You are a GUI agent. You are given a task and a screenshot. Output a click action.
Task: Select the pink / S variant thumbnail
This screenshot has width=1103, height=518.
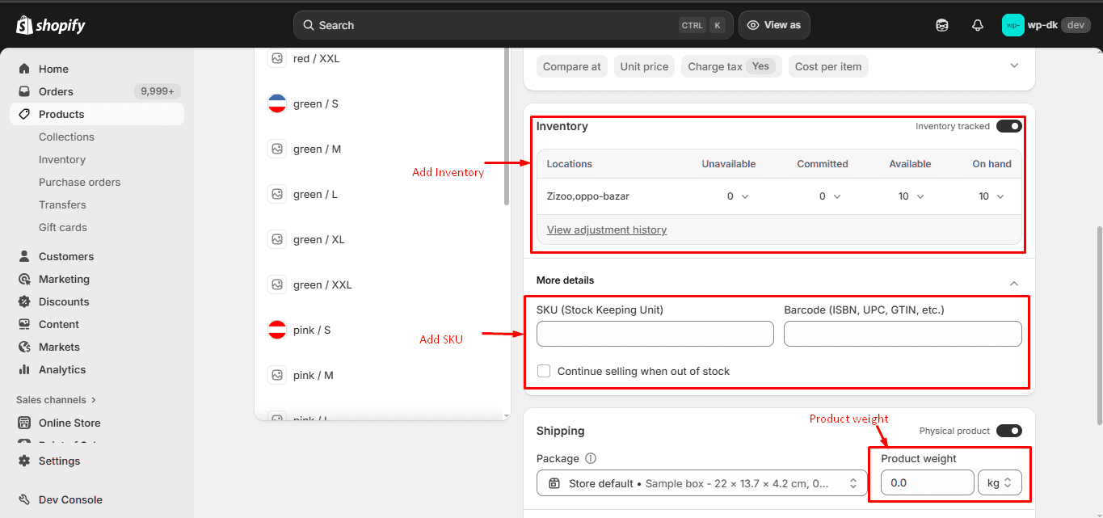tap(277, 330)
